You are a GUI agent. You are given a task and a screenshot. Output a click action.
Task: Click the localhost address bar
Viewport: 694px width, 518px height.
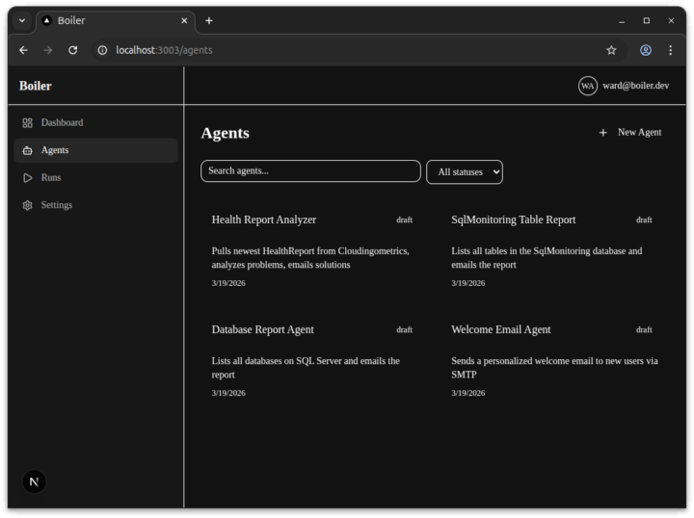(x=347, y=50)
